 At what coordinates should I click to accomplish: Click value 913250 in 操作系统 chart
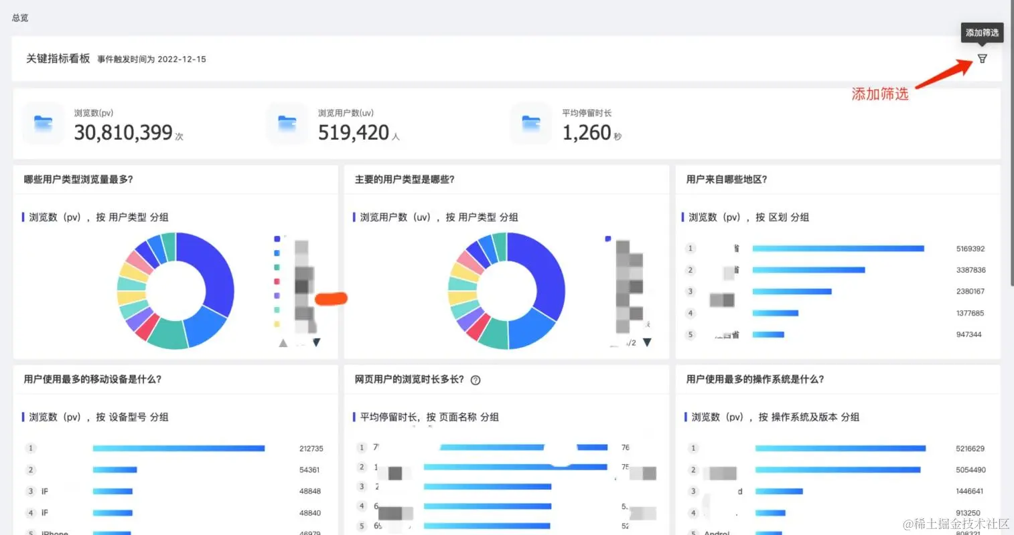[x=968, y=513]
